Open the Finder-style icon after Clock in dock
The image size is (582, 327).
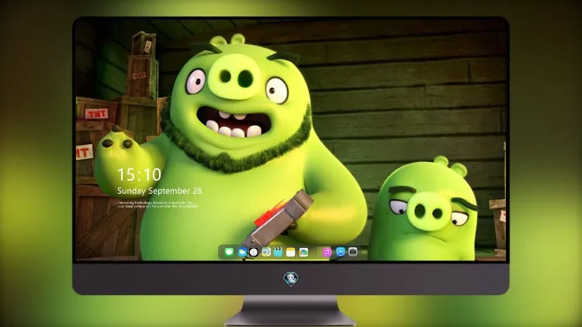266,252
